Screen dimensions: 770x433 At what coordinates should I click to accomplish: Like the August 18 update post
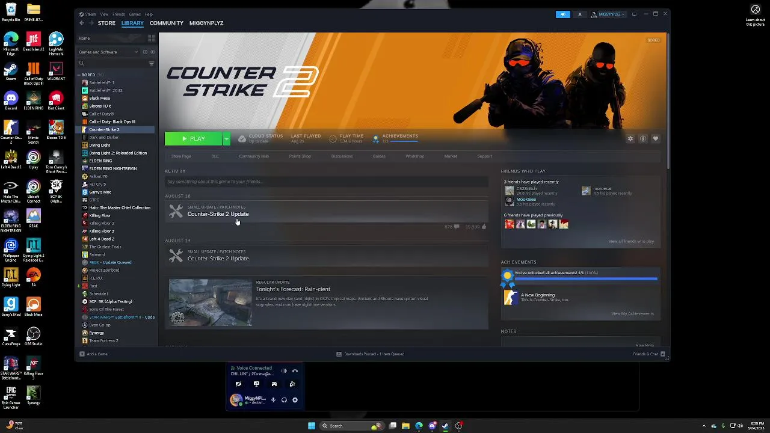click(484, 227)
